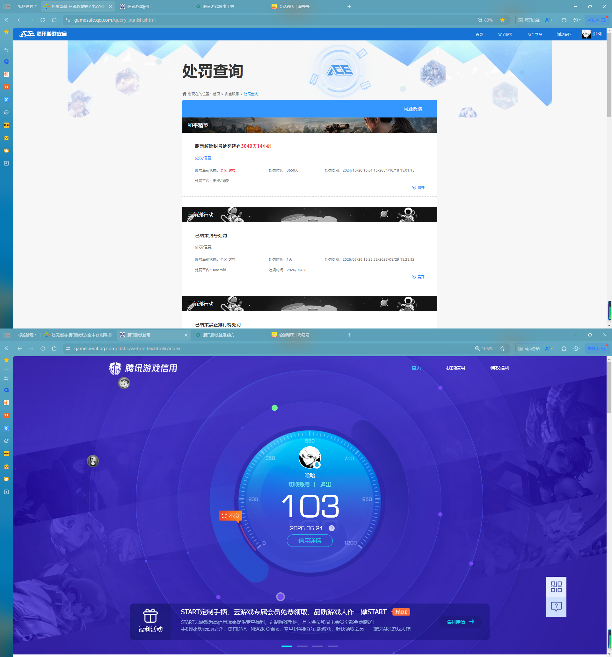Click the question mark icon beside 2026.06.21
Image resolution: width=612 pixels, height=657 pixels.
[331, 528]
